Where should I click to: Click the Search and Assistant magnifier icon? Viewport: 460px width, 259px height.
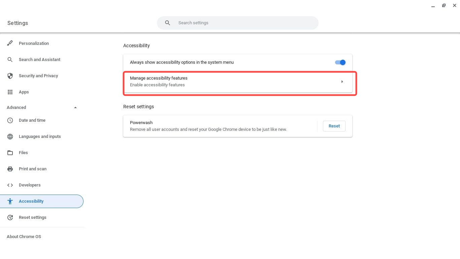click(x=10, y=59)
